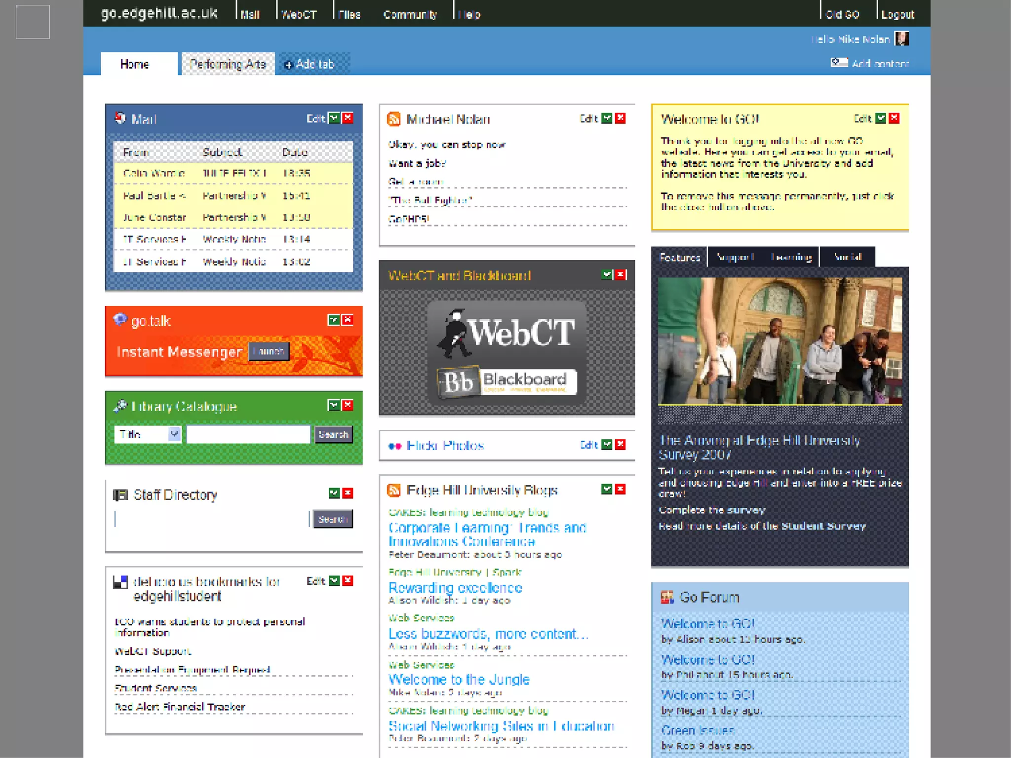The height and width of the screenshot is (758, 1011).
Task: Open the Rewarding excellence blog link
Action: click(455, 588)
